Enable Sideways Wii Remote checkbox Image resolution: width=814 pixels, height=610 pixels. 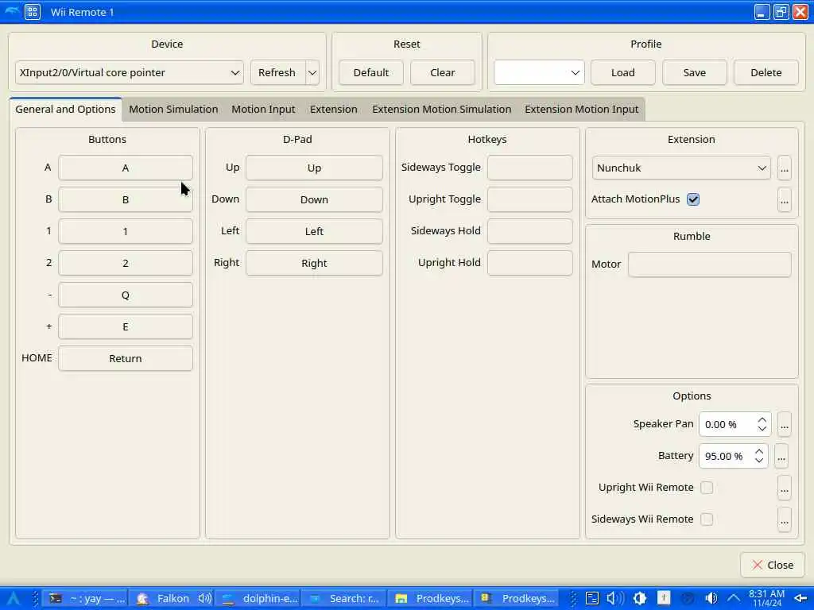click(x=707, y=519)
